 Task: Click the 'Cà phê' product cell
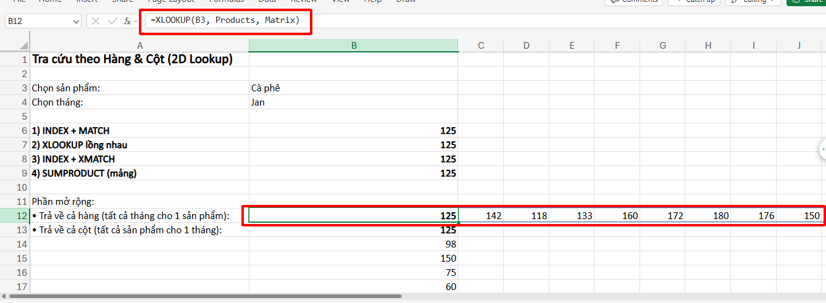tap(354, 88)
